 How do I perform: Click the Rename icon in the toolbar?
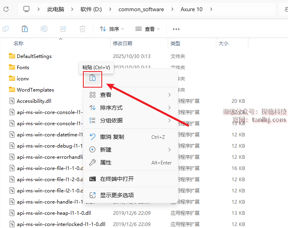coord(44,29)
